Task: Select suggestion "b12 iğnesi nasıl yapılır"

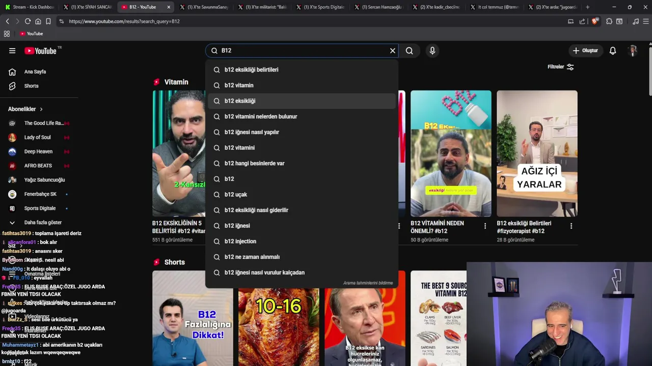Action: coord(302,132)
